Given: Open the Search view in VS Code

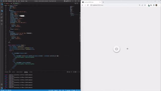Looking at the screenshot, I should [2, 7].
